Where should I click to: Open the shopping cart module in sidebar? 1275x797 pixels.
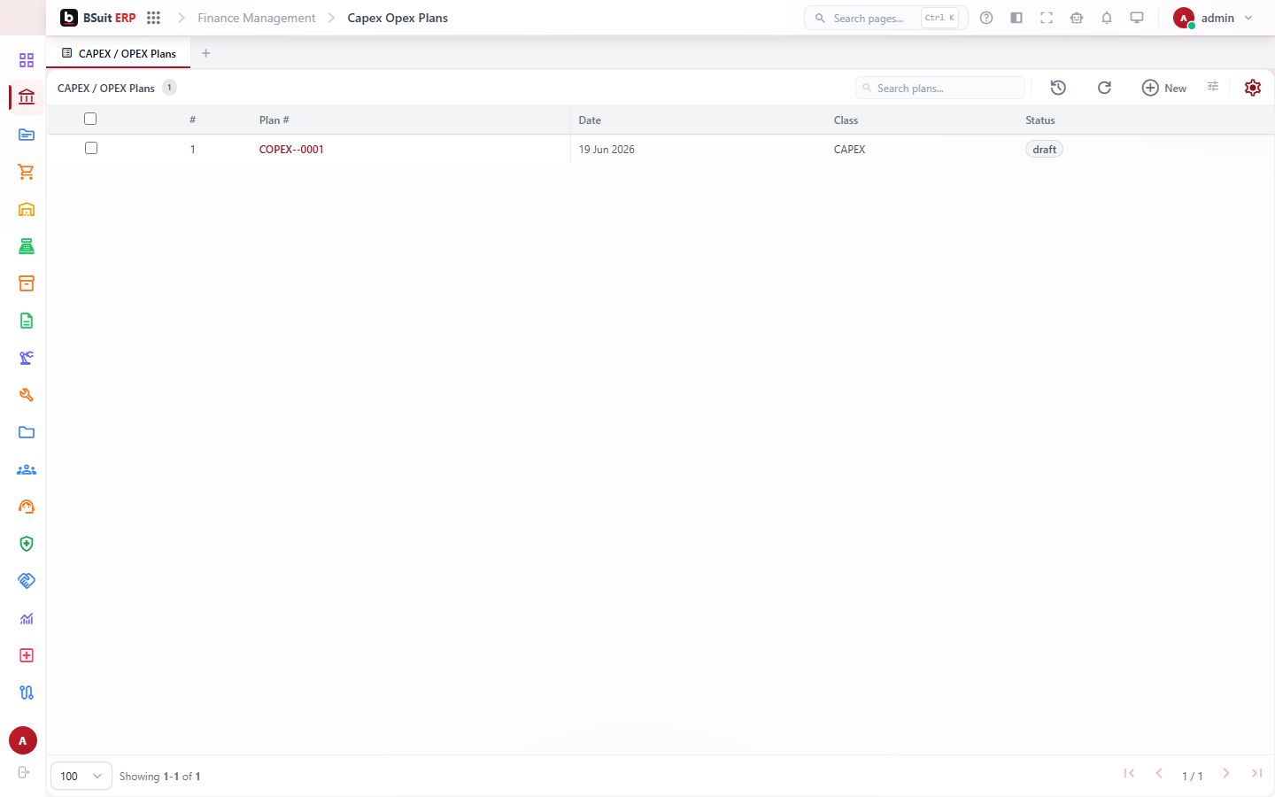pyautogui.click(x=27, y=172)
